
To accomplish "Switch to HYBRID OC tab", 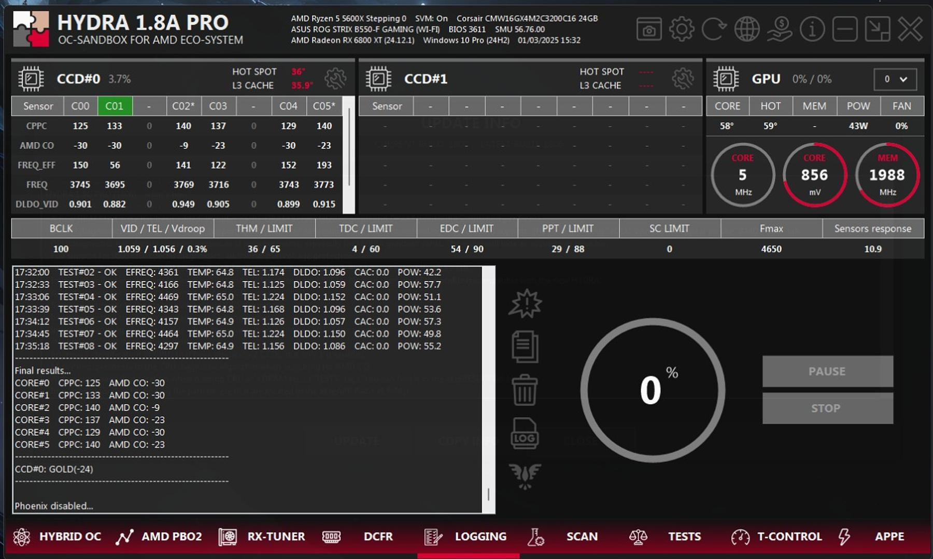I will click(x=70, y=537).
